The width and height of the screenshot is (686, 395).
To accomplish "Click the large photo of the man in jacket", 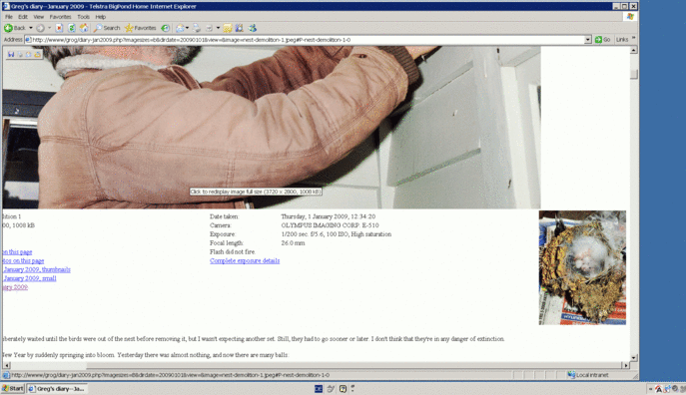I will pos(272,127).
